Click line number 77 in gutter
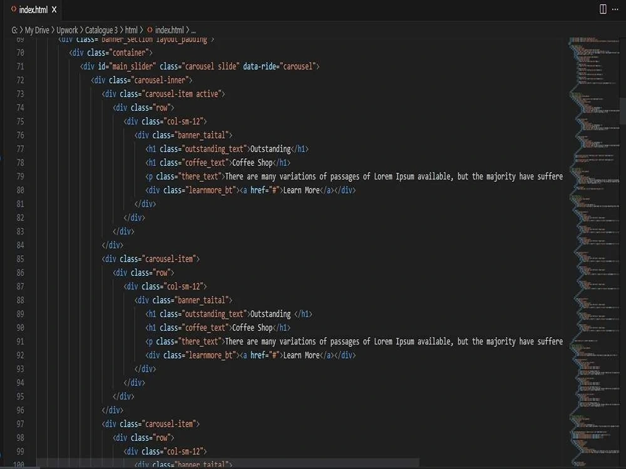626x469 pixels. coord(21,149)
